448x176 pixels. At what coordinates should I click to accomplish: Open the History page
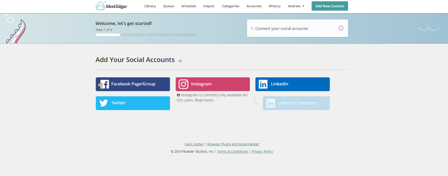pyautogui.click(x=275, y=6)
